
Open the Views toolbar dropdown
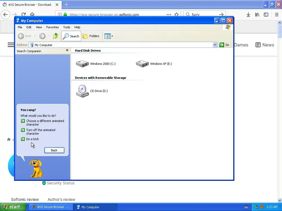coord(109,36)
